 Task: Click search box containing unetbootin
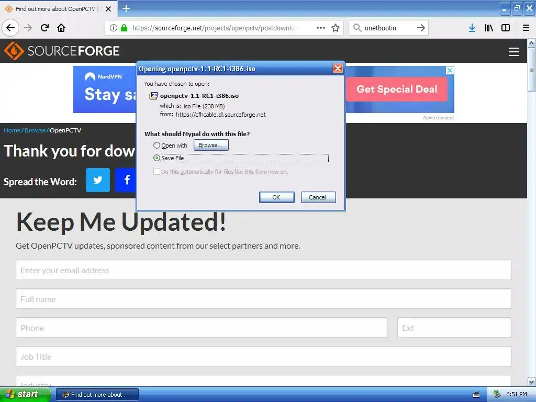point(388,28)
